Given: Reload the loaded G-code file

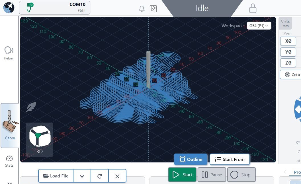Looking at the screenshot, I should 100,176.
